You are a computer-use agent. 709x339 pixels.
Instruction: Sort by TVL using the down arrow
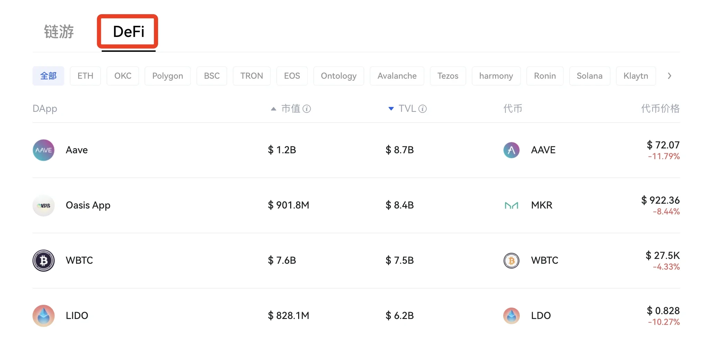pos(391,109)
